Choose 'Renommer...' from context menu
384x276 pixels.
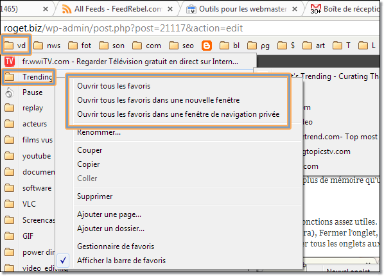point(99,132)
